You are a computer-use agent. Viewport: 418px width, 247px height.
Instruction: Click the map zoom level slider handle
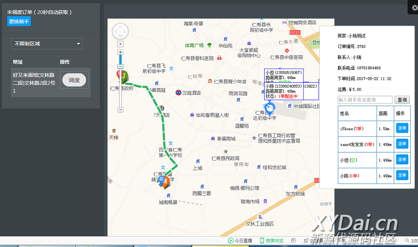120,66
